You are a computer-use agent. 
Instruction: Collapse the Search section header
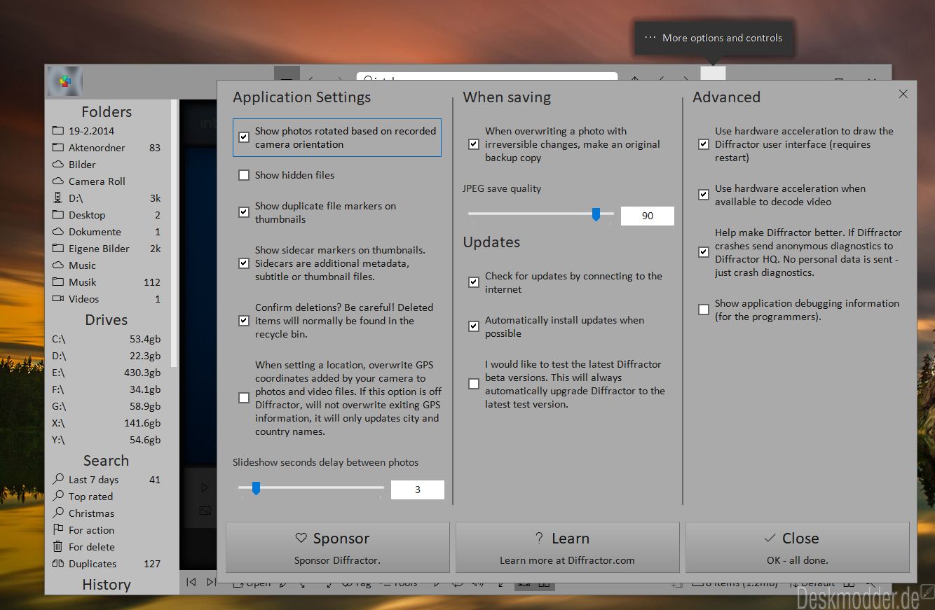pyautogui.click(x=107, y=461)
